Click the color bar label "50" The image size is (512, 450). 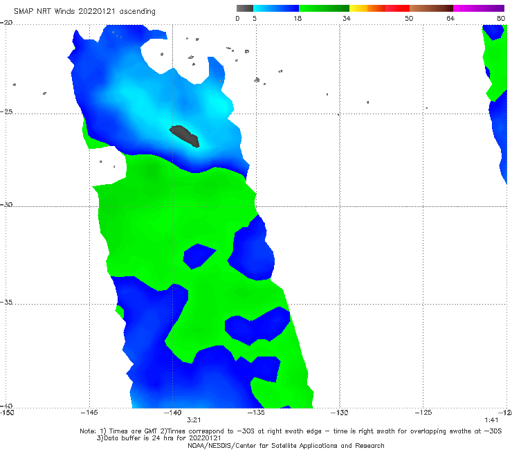tap(409, 18)
